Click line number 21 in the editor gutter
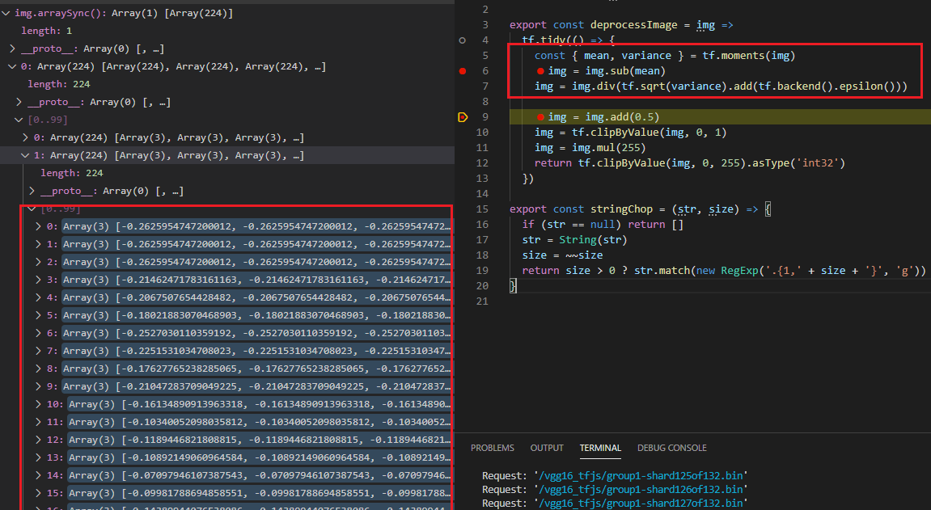931x510 pixels. [x=482, y=301]
